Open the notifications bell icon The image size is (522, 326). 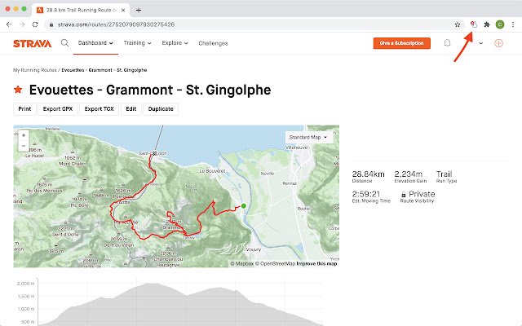pos(448,43)
